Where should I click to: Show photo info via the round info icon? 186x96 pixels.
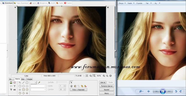pyautogui.click(x=110, y=76)
